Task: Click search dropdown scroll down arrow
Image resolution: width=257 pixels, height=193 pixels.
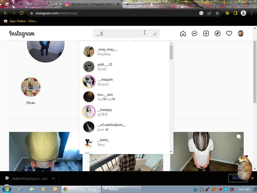Action: [x=171, y=152]
